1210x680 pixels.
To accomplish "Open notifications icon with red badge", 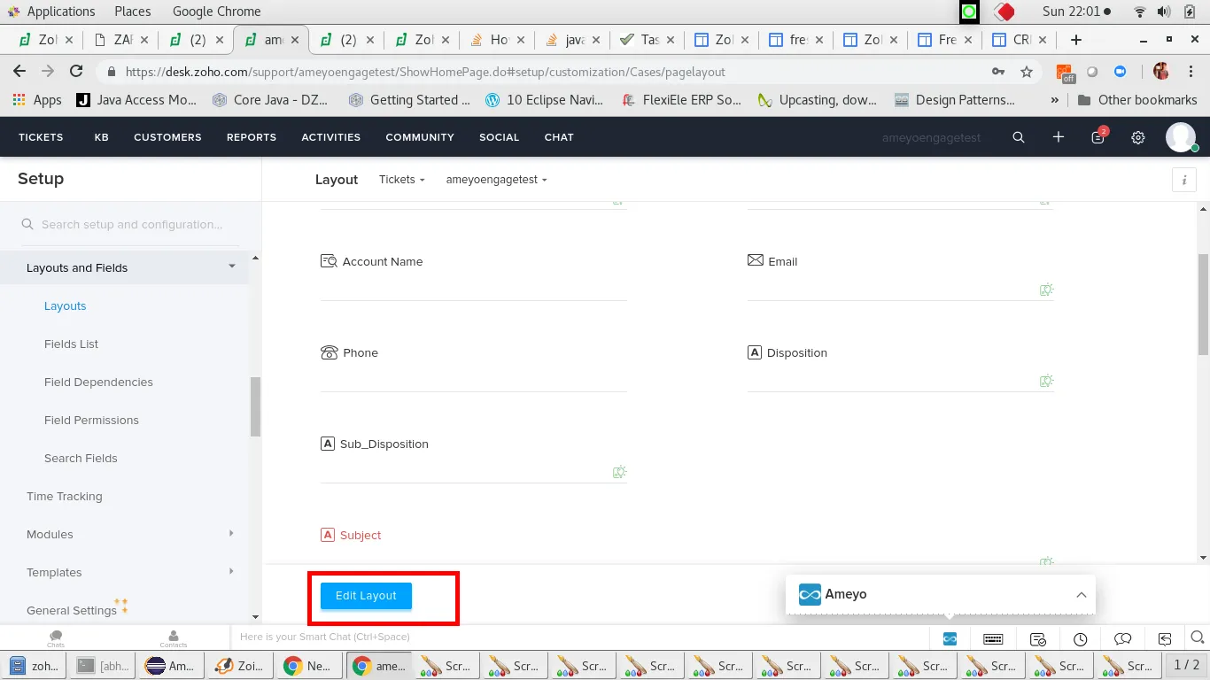I will [1098, 136].
